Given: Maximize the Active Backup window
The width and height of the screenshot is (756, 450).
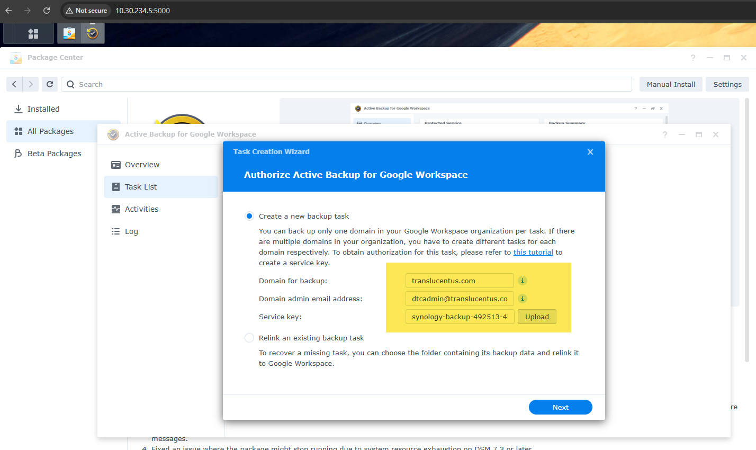Looking at the screenshot, I should [x=699, y=134].
